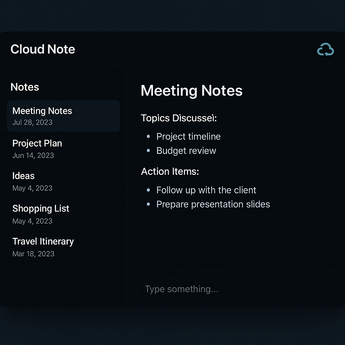345x345 pixels.
Task: Click the Type something input field
Action: pos(236,289)
